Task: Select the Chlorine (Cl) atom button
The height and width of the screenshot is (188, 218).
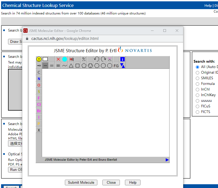Action: pos(39,104)
